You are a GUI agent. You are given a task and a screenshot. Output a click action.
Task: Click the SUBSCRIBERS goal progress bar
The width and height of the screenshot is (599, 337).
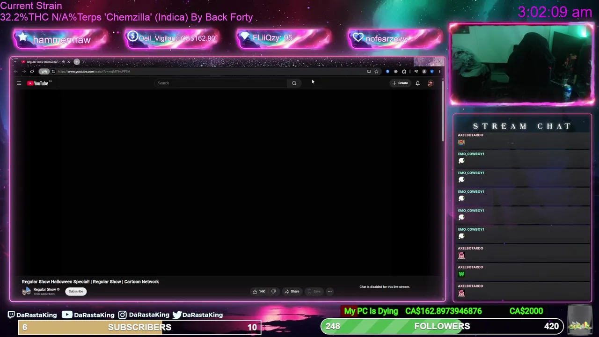coord(139,327)
